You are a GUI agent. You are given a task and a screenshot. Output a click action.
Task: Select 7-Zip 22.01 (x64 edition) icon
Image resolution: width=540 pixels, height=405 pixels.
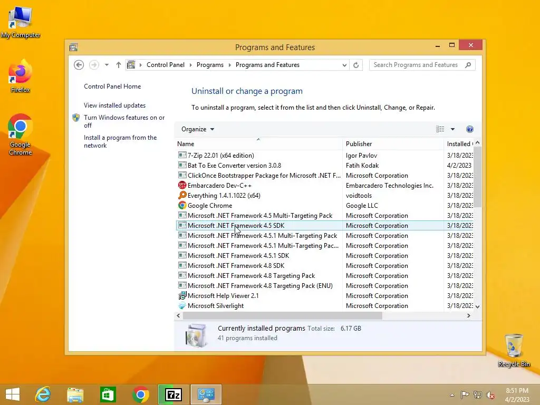[x=182, y=156]
